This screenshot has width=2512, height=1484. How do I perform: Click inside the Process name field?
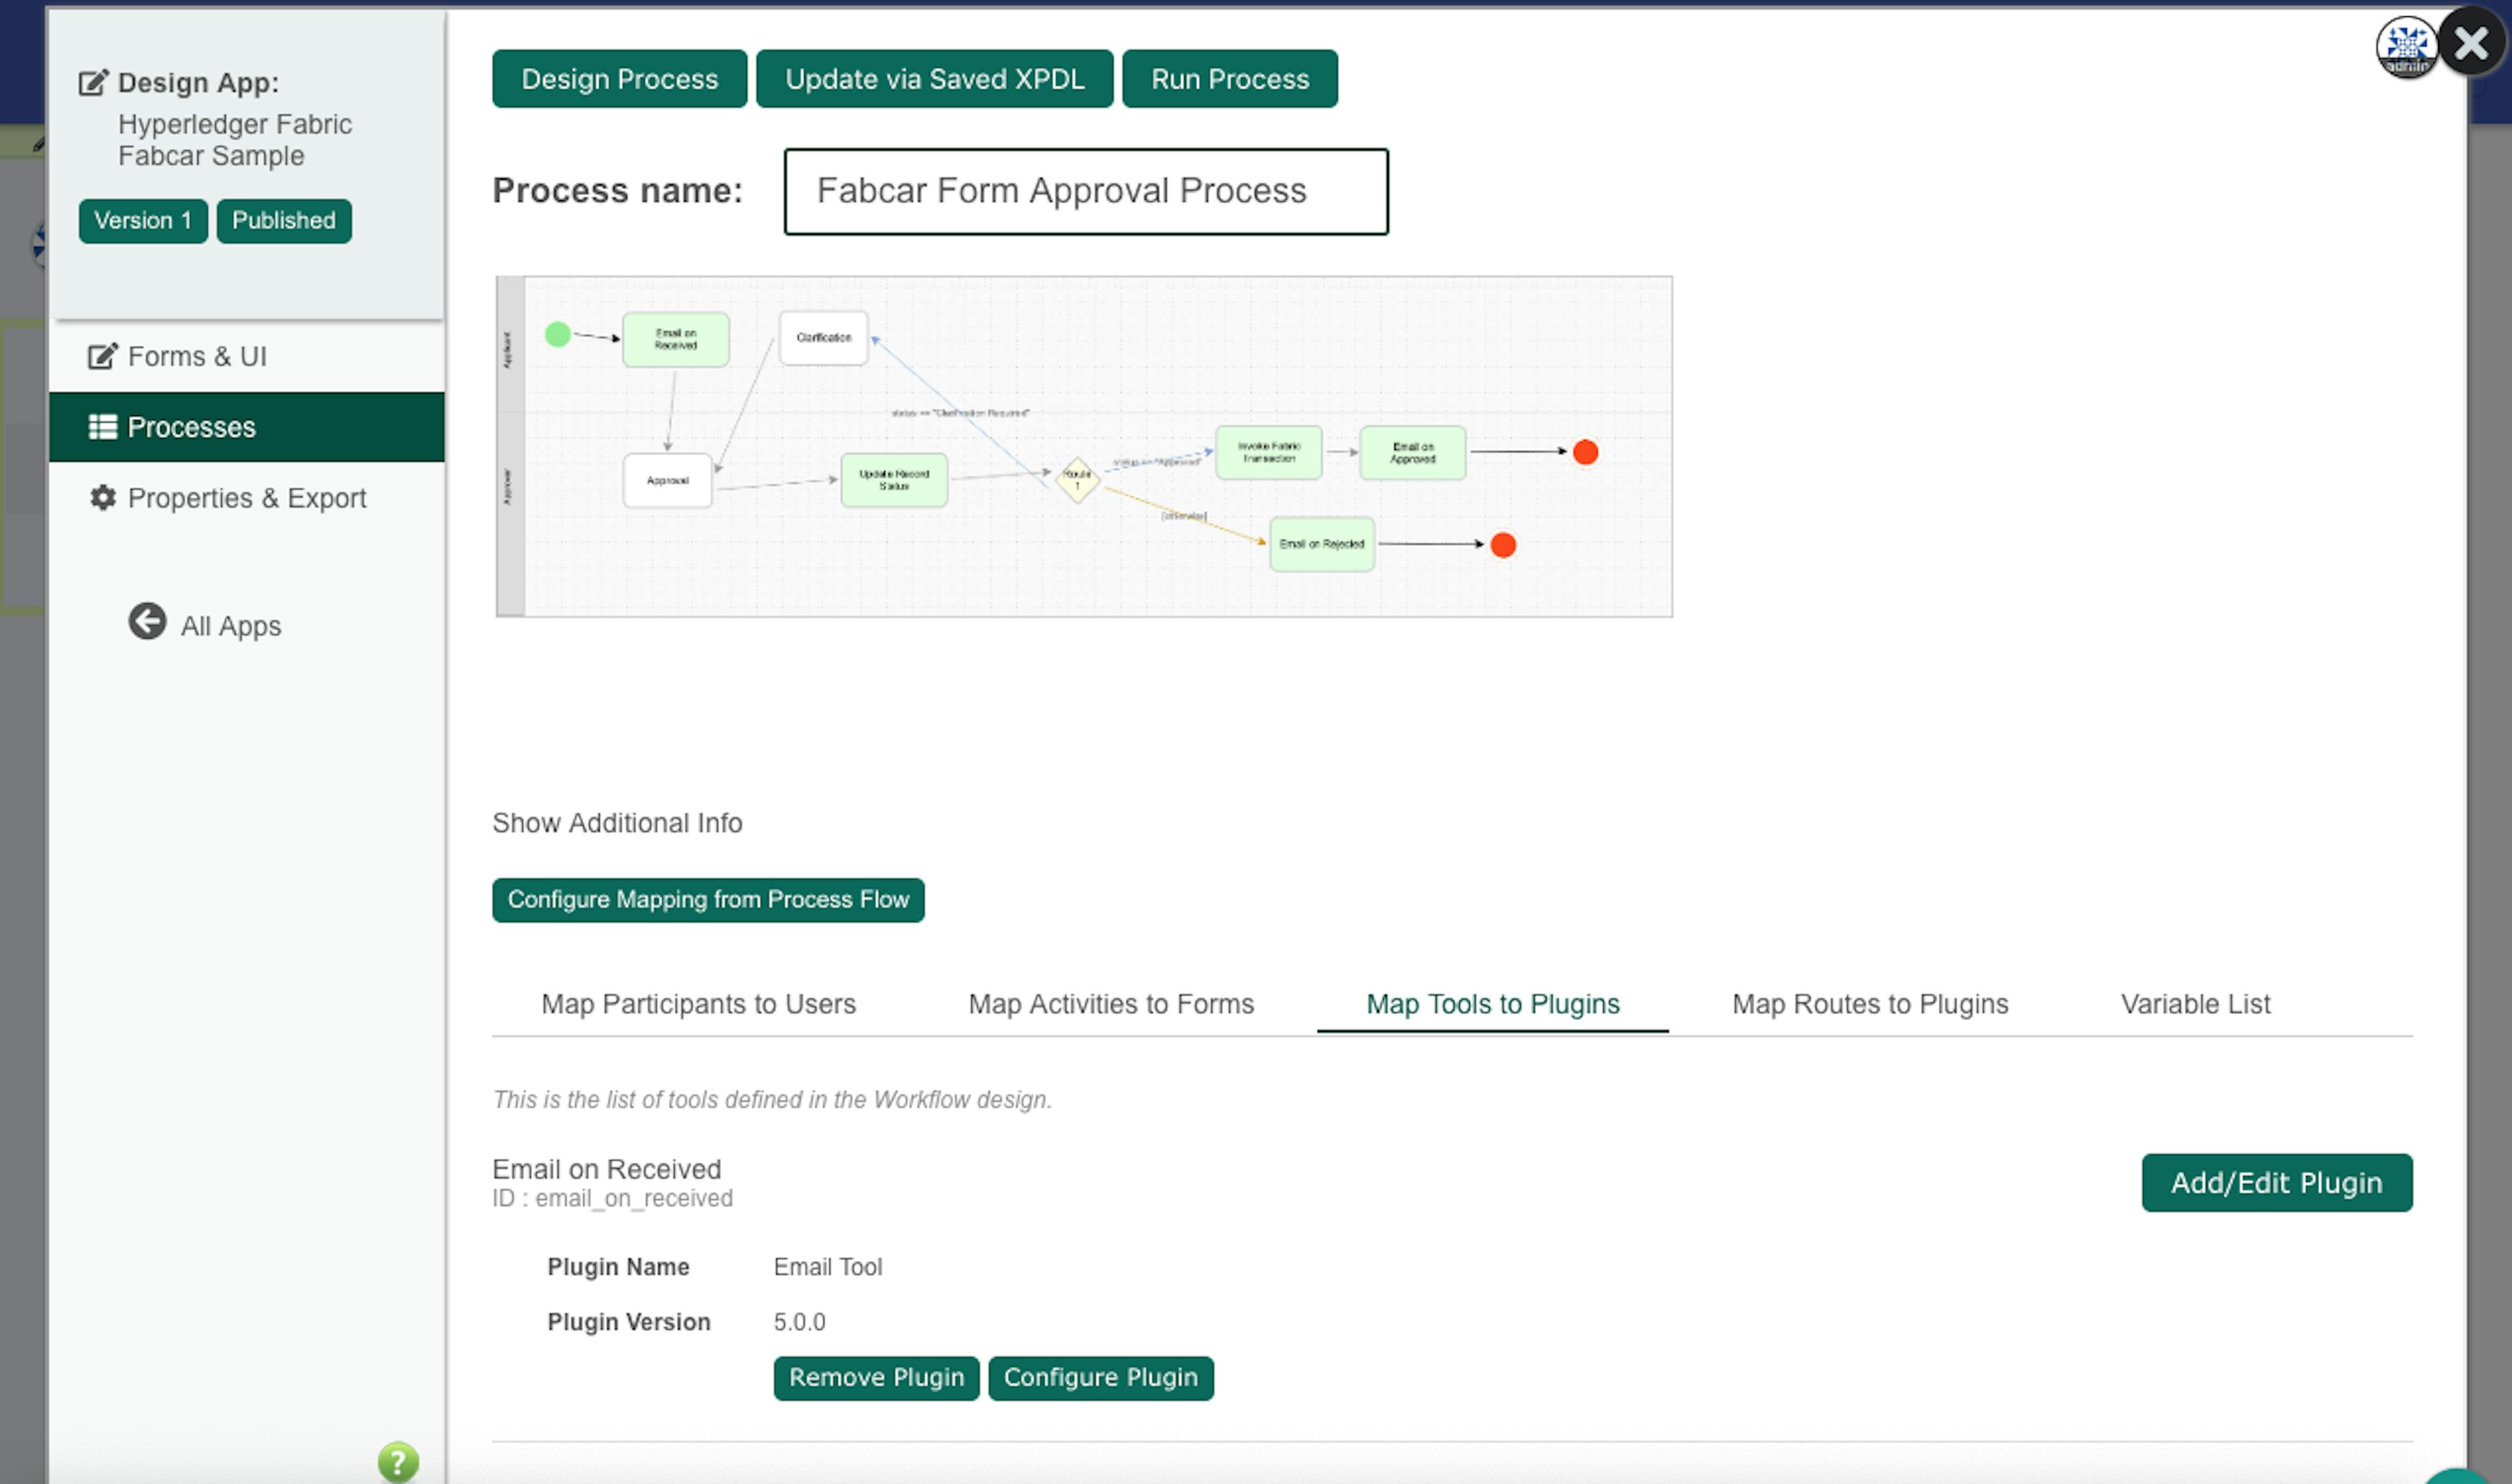coord(1085,191)
